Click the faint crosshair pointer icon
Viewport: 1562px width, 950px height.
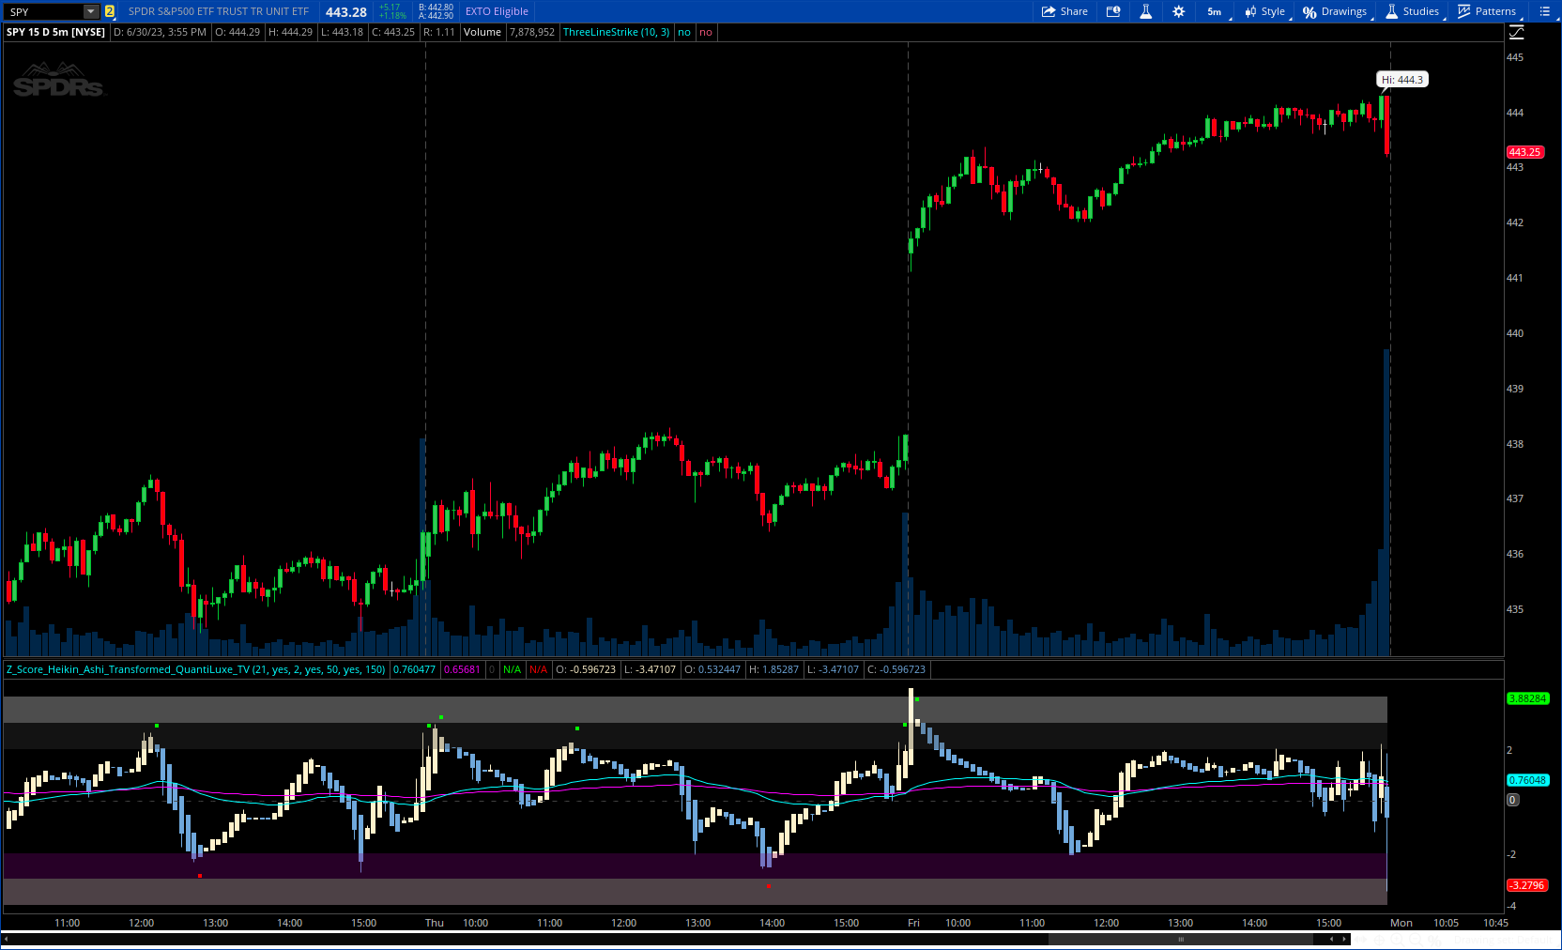[x=1379, y=940]
